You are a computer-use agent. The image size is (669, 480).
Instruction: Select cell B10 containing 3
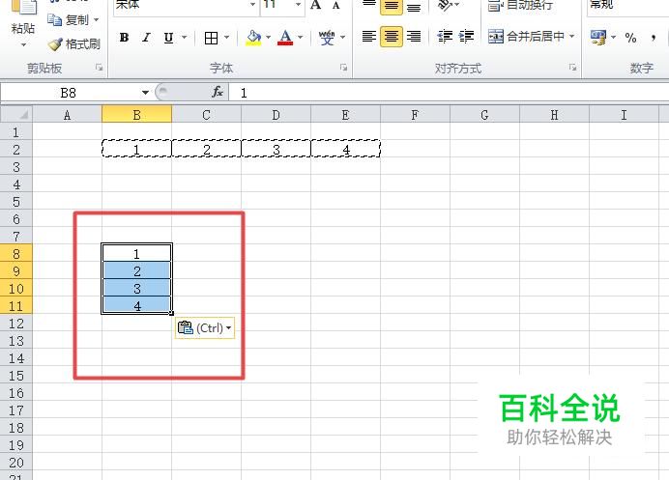pos(136,289)
